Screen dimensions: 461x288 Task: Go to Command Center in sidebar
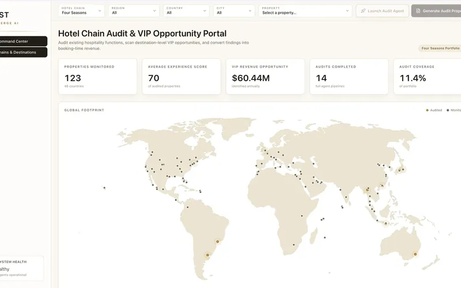(x=23, y=41)
